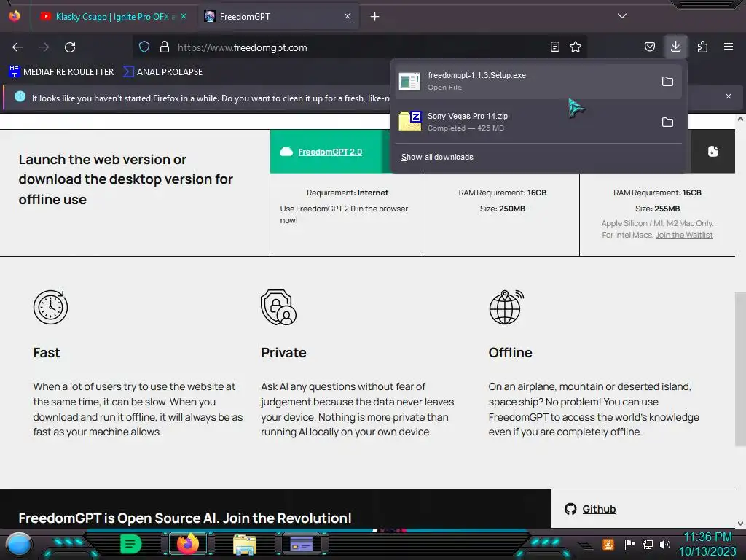Save page to Pocket
746x560 pixels.
pos(649,47)
